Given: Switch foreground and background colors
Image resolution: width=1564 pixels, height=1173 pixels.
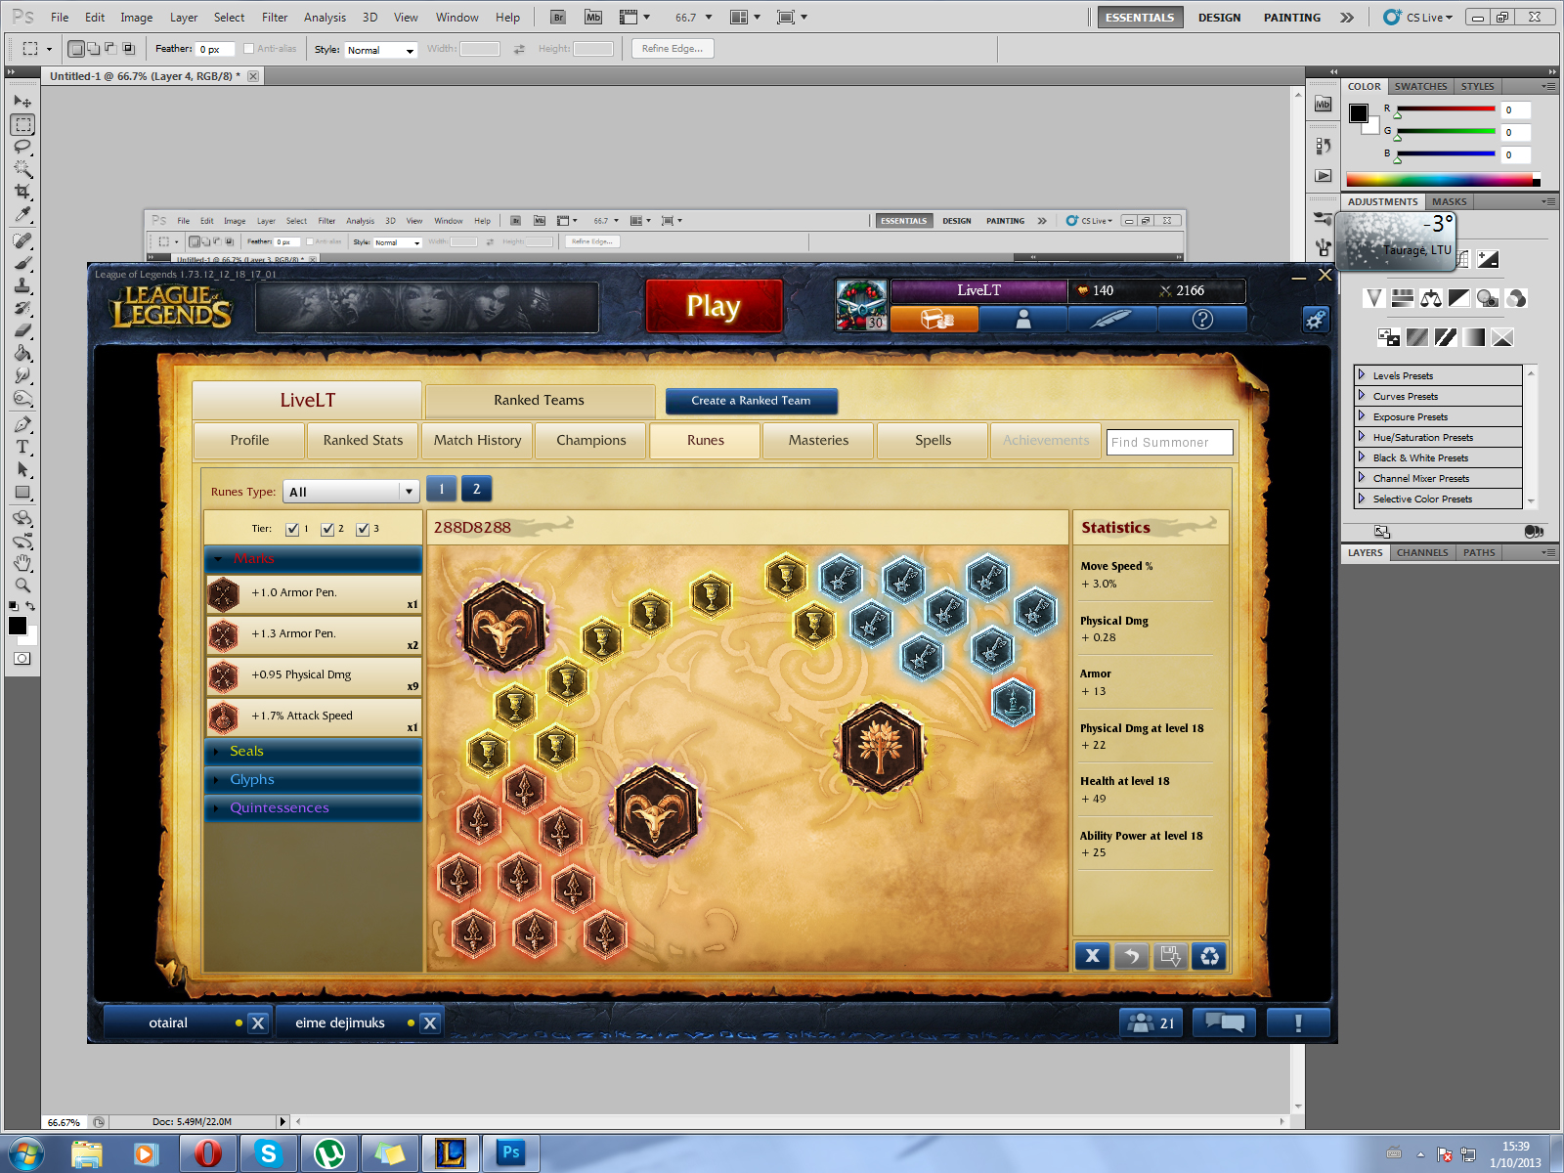Looking at the screenshot, I should [x=30, y=606].
